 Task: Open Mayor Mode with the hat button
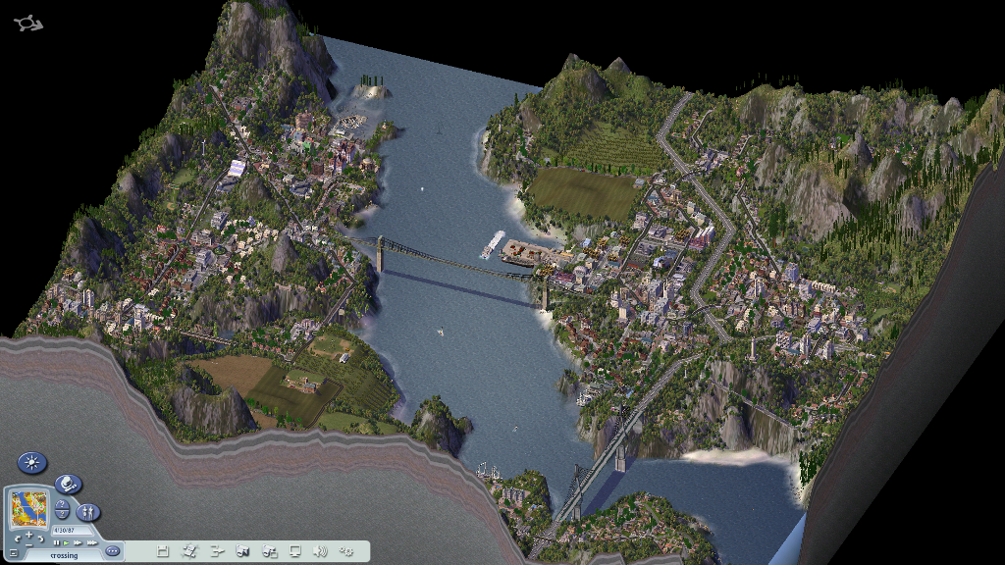coord(68,484)
